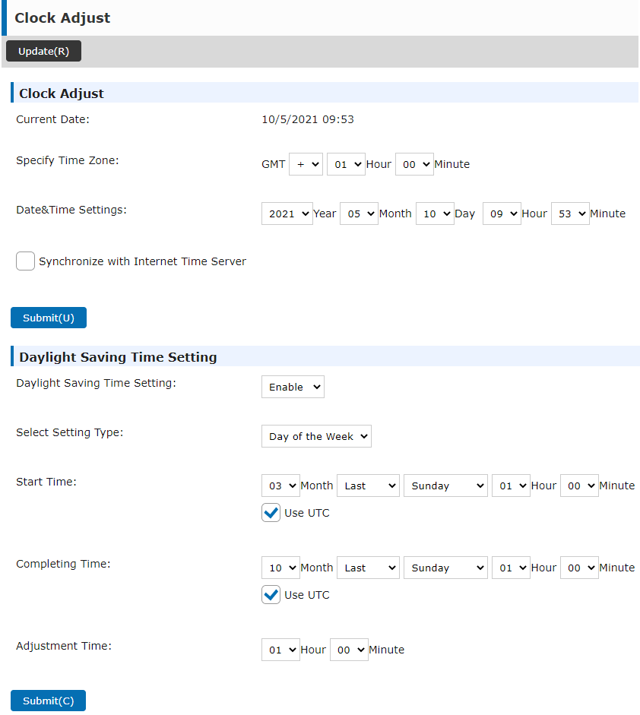Open the Select Setting Type dropdown
Screen dimensions: 640x715
point(316,436)
